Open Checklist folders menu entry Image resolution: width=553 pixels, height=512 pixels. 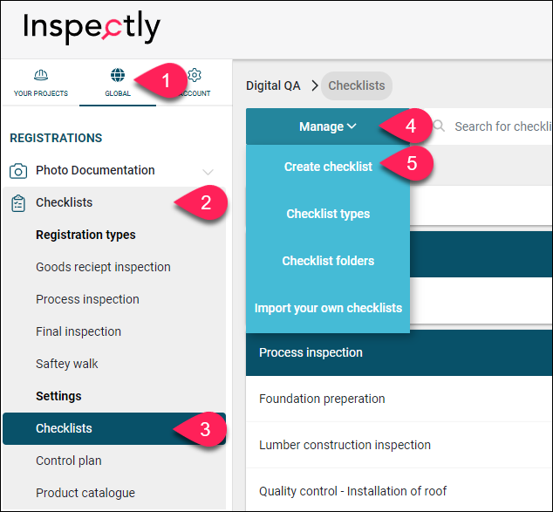(328, 261)
